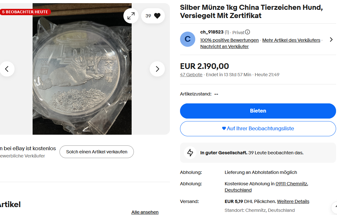Toggle Auf Ihrer Beobachtungsliste button

point(258,128)
